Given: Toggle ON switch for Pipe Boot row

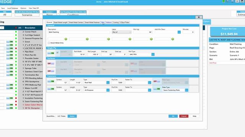Looking at the screenshot, I should [10, 52].
